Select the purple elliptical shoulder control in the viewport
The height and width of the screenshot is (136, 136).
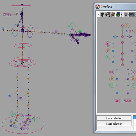[x=30, y=31]
